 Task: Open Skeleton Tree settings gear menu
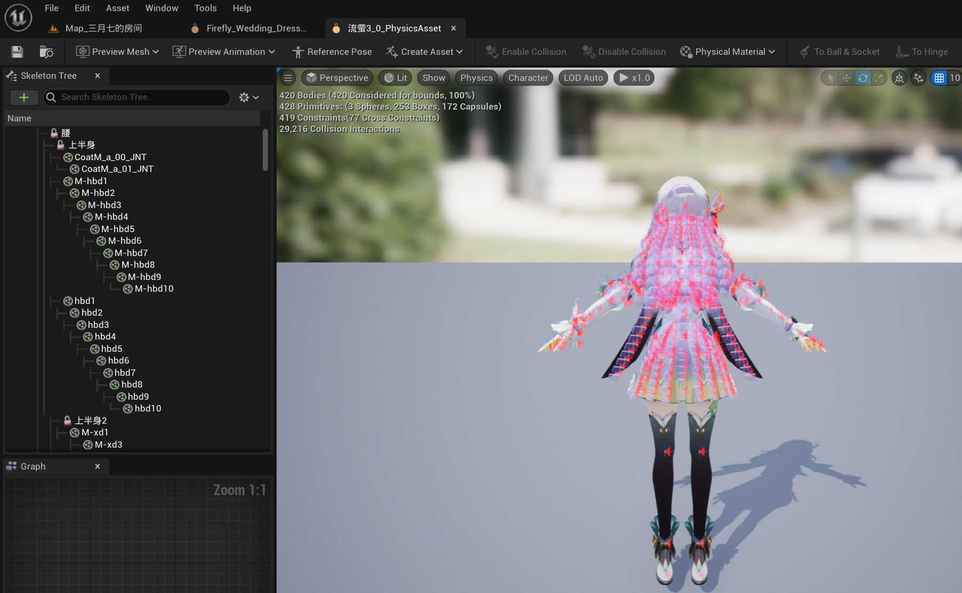(249, 97)
